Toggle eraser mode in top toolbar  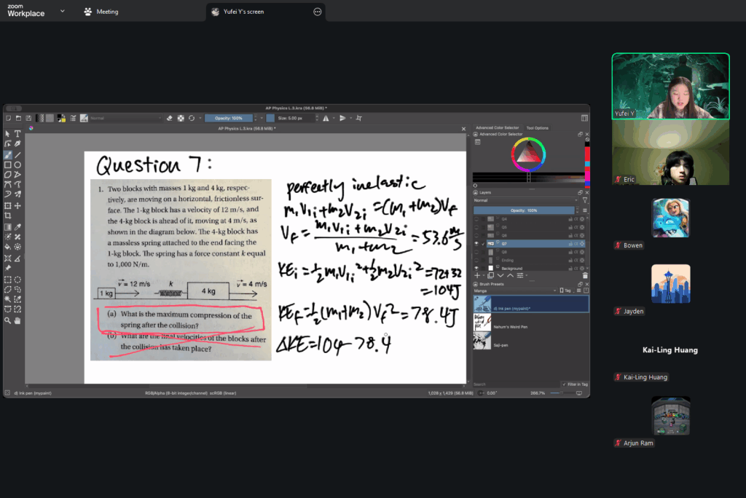169,118
